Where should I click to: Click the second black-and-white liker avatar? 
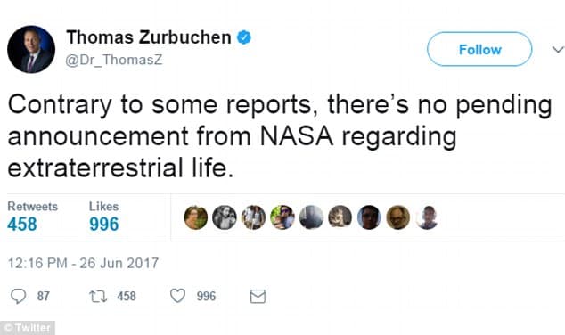pos(225,217)
